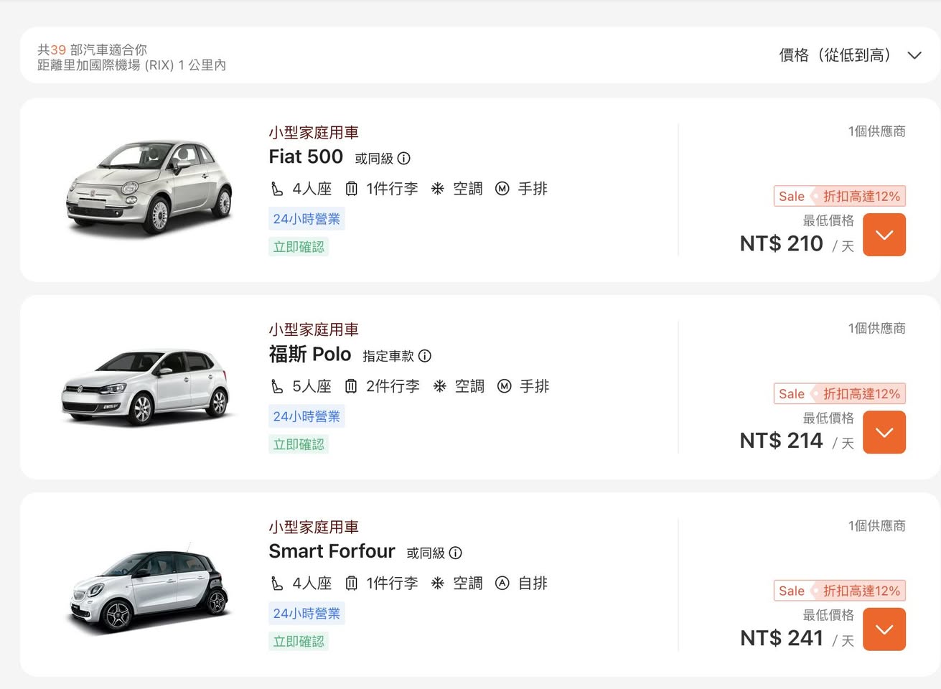Image resolution: width=941 pixels, height=689 pixels.
Task: Click the Sale 折扣高達12% badge for Polo
Action: 839,394
